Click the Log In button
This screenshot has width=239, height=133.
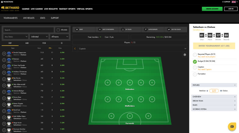[x=231, y=9]
